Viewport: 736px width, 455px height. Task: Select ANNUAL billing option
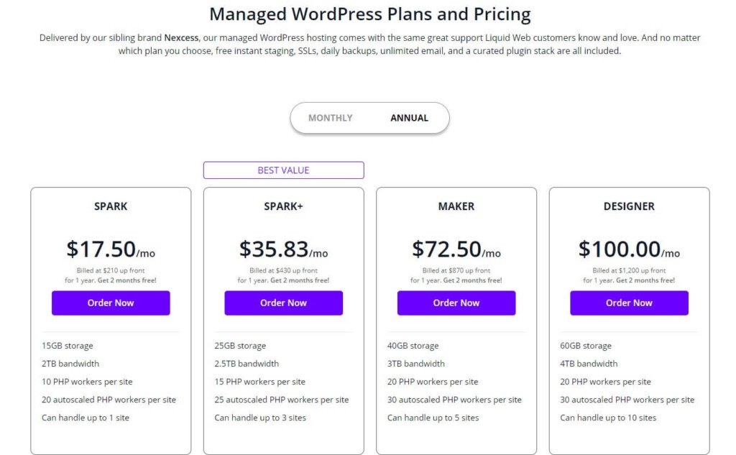409,118
